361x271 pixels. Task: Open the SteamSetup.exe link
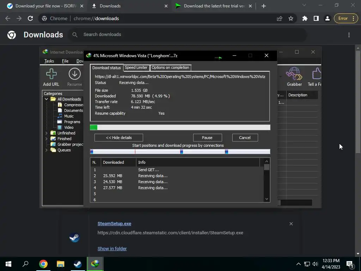click(115, 223)
